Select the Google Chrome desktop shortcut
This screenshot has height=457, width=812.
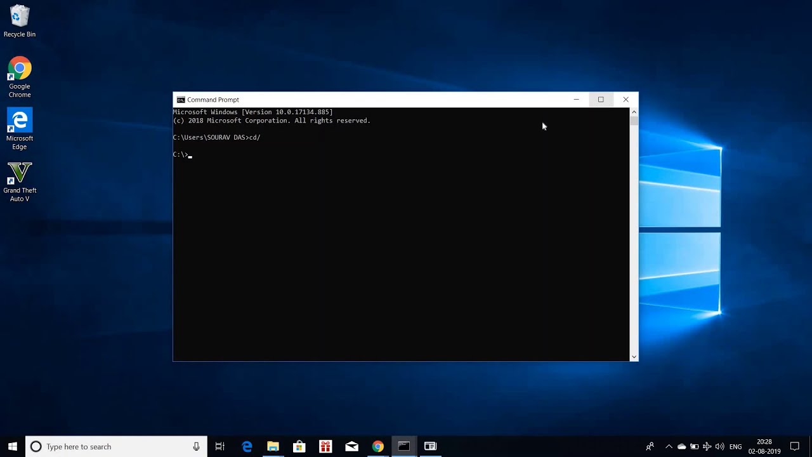pyautogui.click(x=20, y=77)
